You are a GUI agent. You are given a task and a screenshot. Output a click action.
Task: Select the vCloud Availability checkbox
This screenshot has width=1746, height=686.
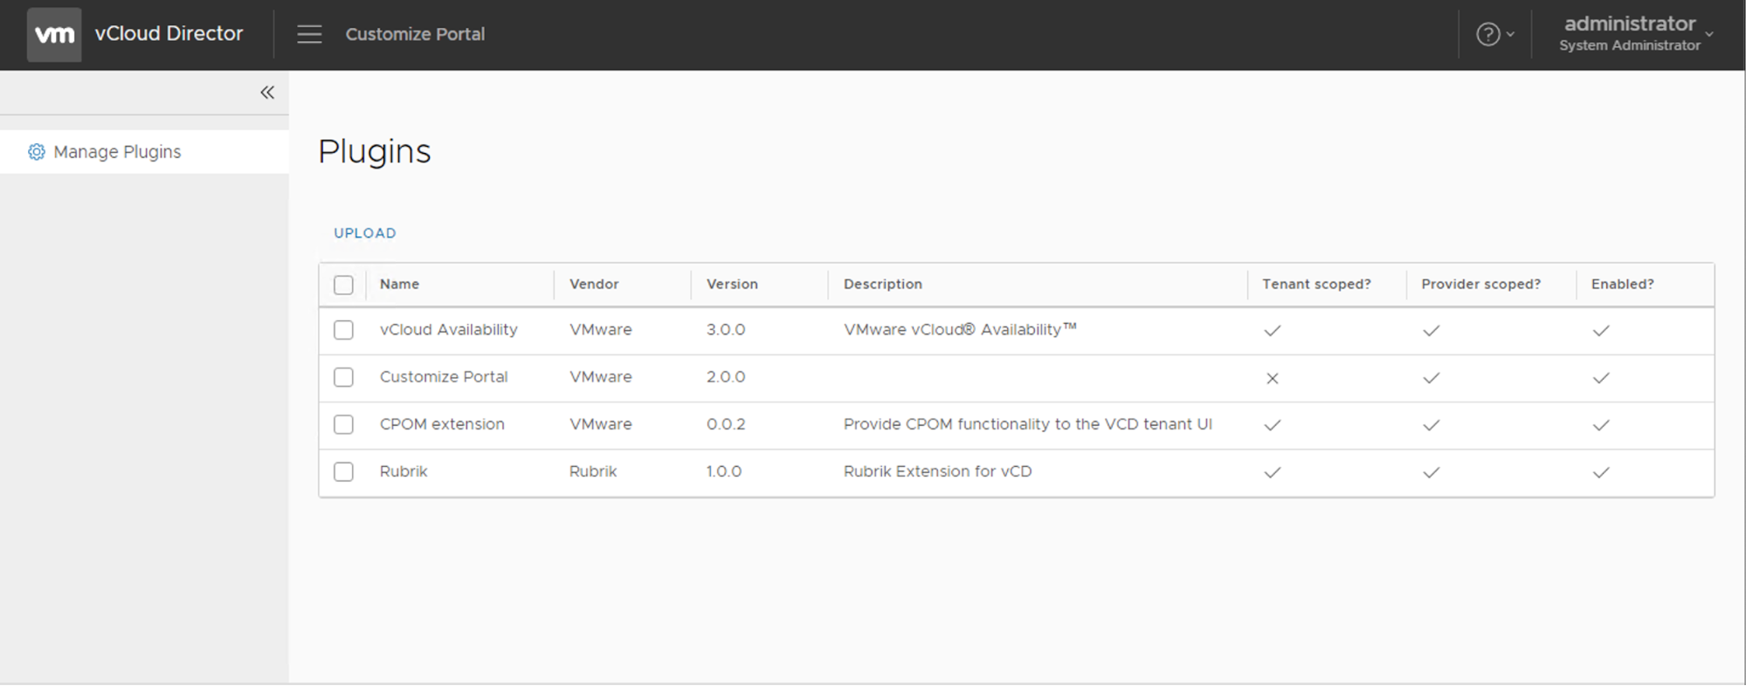(x=343, y=330)
